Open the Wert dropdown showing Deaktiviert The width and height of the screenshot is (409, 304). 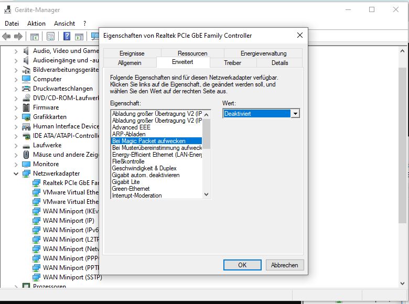coord(295,114)
